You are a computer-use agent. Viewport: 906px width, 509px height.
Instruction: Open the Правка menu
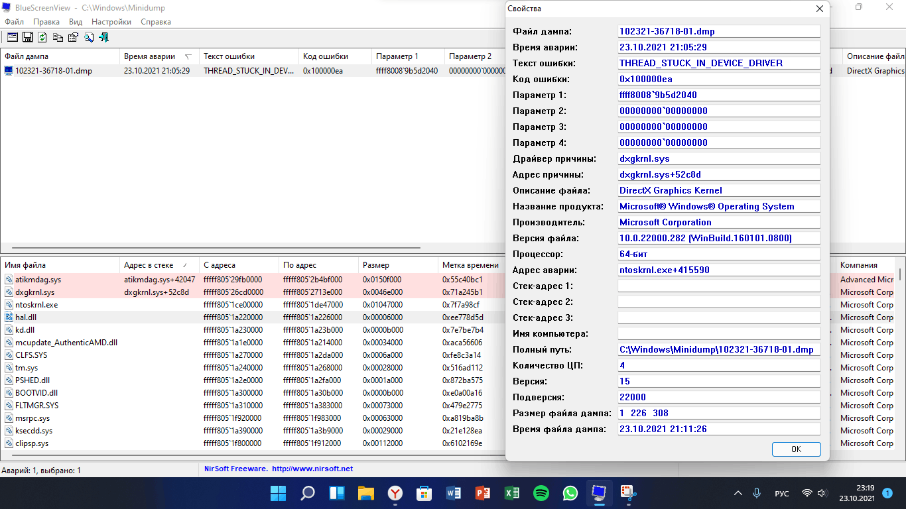coord(46,22)
